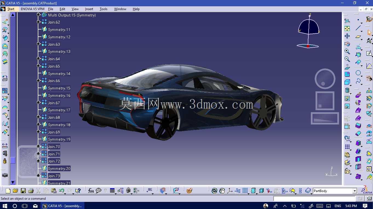Screen dimensions: 373x209
Task: Click the tree scrollbar up arrow
Action: pyautogui.click(x=13, y=14)
